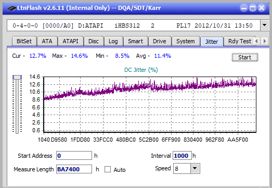
Task: Click the Min value 8.5%
Action: (x=122, y=56)
